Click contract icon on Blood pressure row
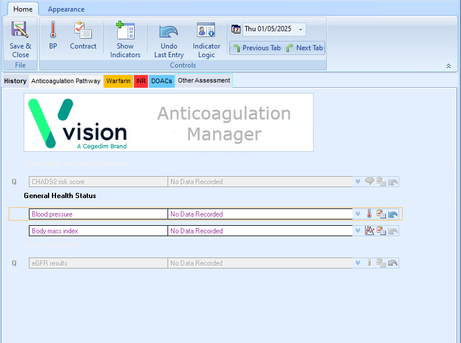 [381, 214]
